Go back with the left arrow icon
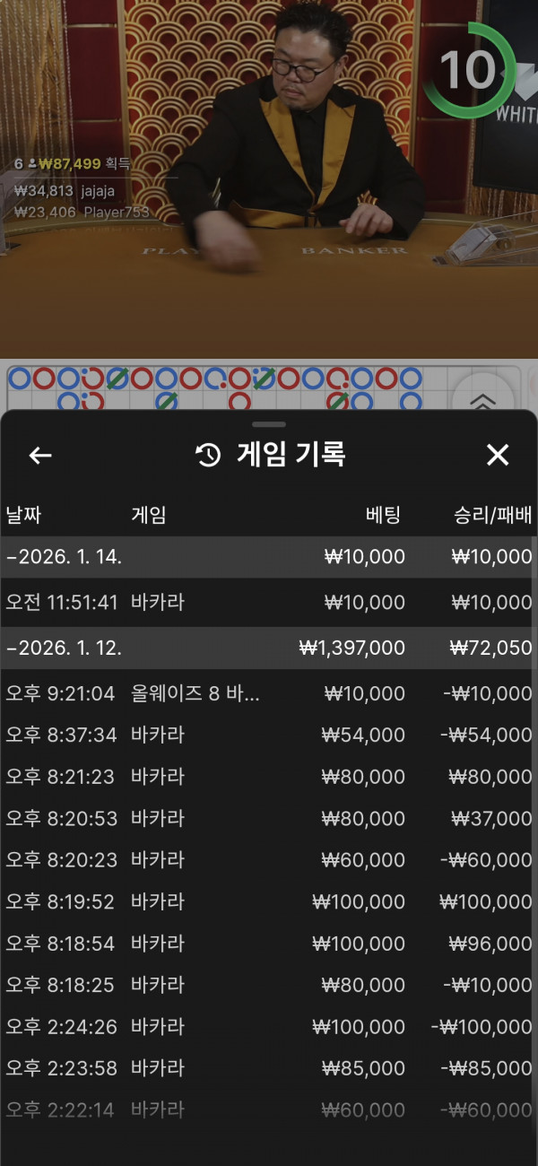The width and height of the screenshot is (538, 1166). click(40, 456)
